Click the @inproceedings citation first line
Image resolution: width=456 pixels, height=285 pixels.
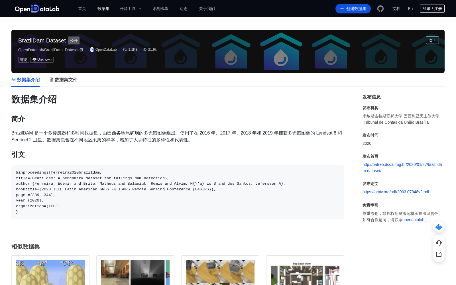(x=59, y=172)
